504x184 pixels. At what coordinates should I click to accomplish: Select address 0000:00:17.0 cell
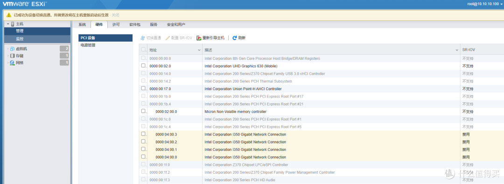click(x=175, y=89)
